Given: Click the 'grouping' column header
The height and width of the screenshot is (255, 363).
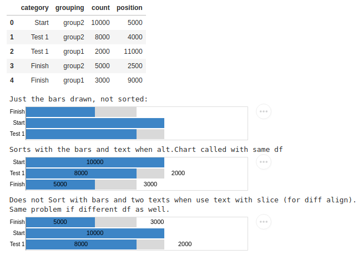Looking at the screenshot, I should tap(70, 8).
